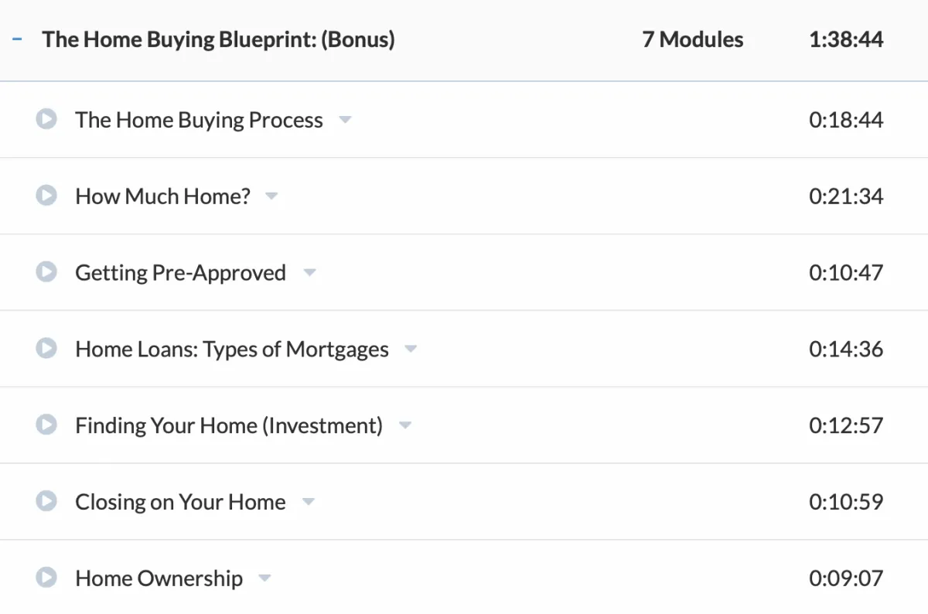This screenshot has height=614, width=928.
Task: Click play icon beside How Much Home?
Action: pyautogui.click(x=46, y=196)
